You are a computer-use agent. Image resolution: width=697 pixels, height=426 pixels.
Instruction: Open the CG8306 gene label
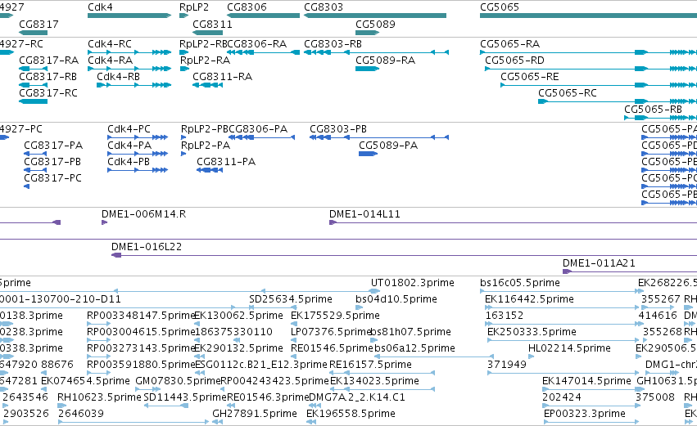[x=247, y=7]
